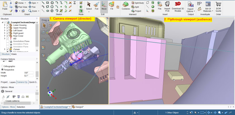Toggle Lower Housing visibility checkbox

click(8, 25)
